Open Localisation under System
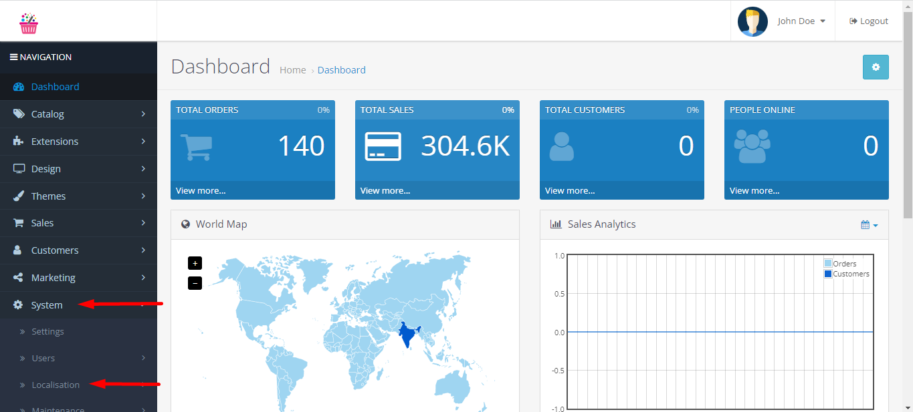The width and height of the screenshot is (913, 412). point(78,385)
